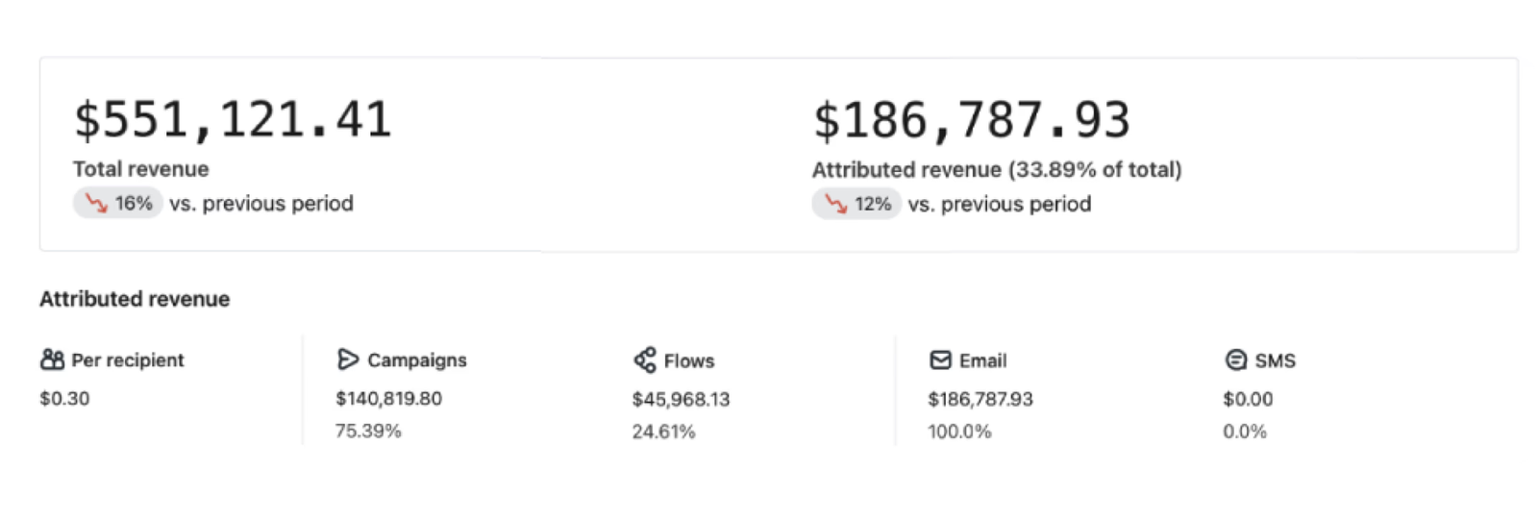Viewport: 1538px width, 520px height.
Task: Click the Flows revenue amount $45,968.13
Action: coord(681,399)
